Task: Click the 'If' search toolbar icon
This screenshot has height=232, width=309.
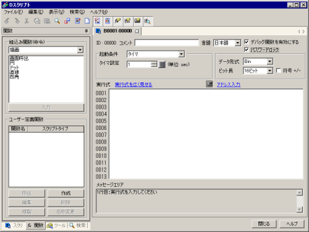Action: 147,21
